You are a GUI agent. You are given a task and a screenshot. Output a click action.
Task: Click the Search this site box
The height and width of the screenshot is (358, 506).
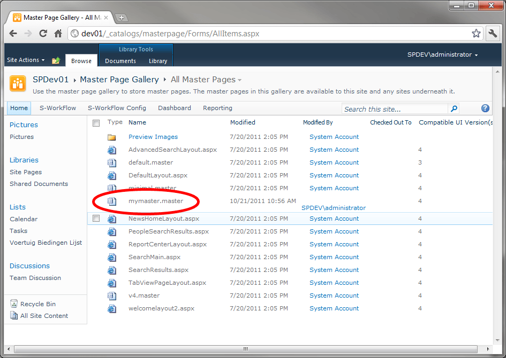pyautogui.click(x=395, y=109)
